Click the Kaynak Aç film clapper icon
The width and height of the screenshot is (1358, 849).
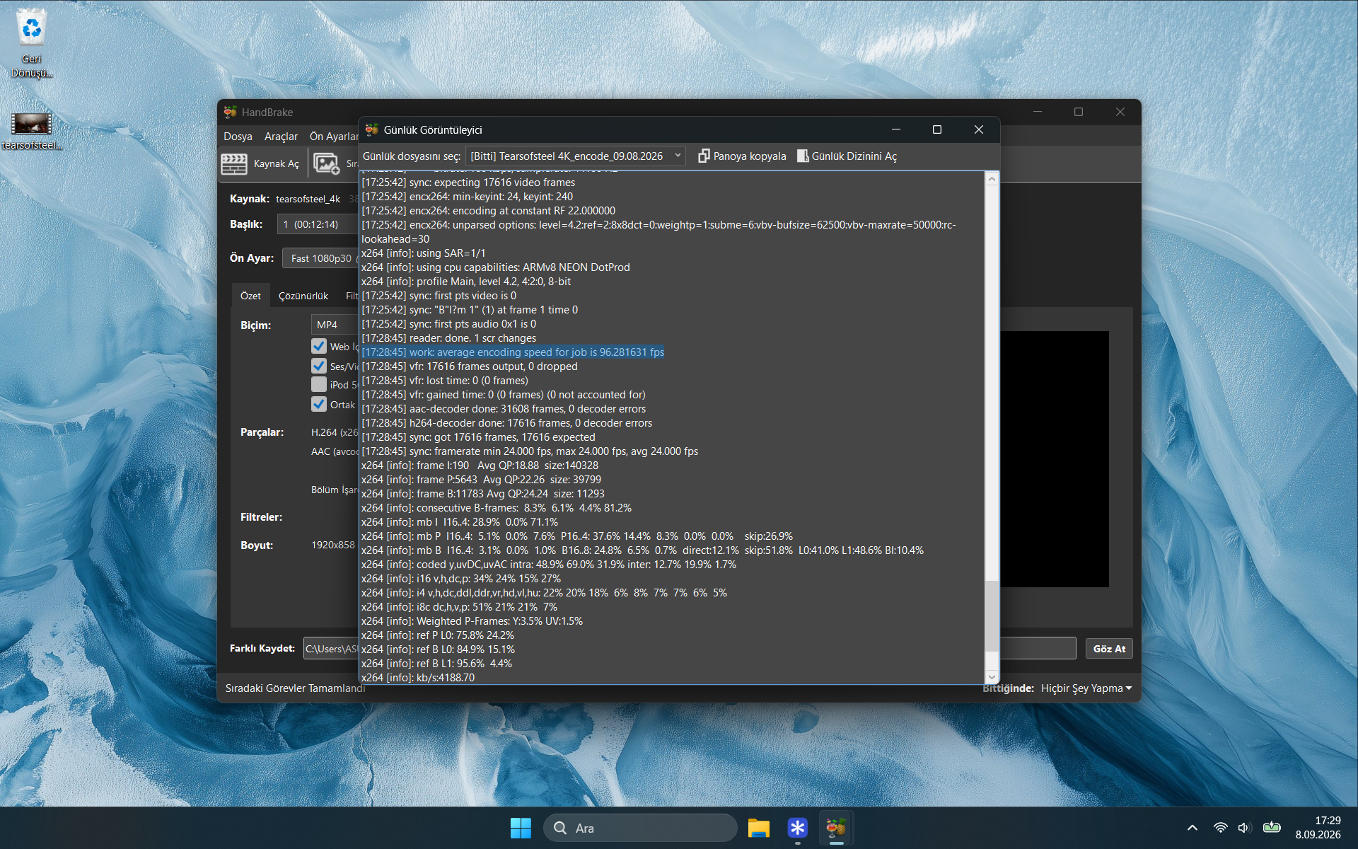pos(234,163)
